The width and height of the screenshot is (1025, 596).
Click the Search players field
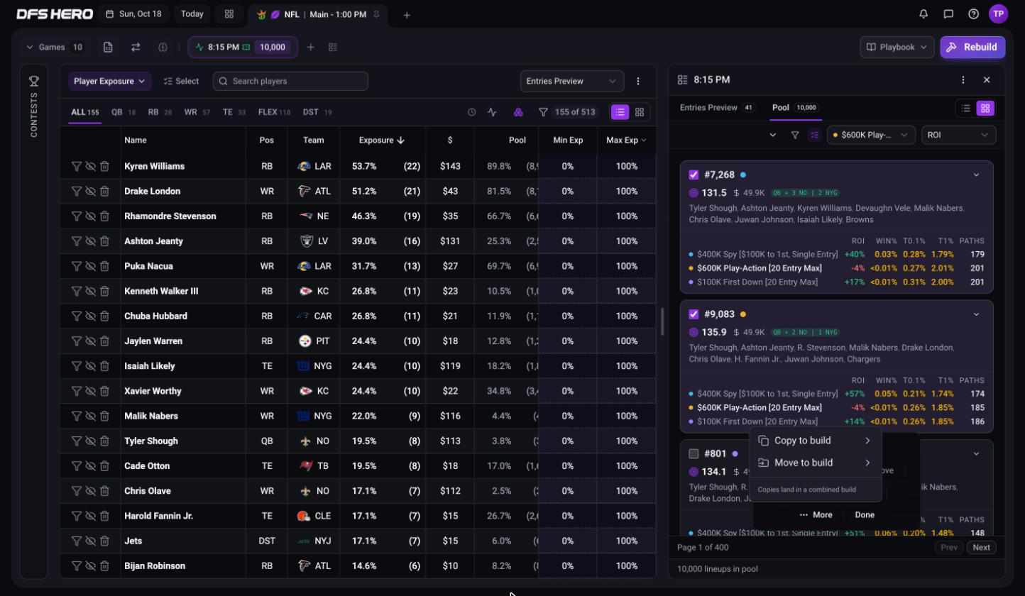290,81
